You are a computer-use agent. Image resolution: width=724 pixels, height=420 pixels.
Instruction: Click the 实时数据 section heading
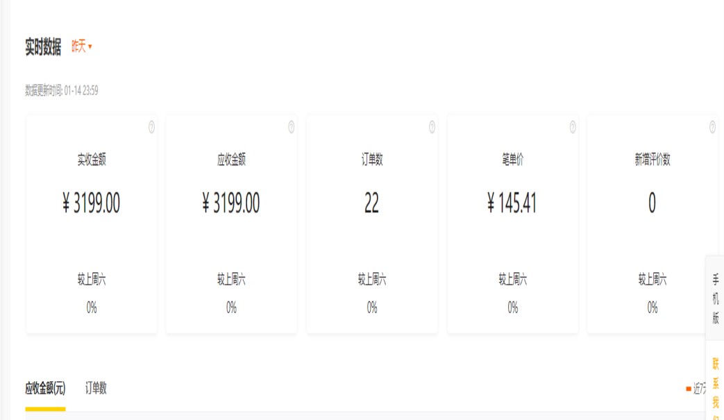point(43,47)
